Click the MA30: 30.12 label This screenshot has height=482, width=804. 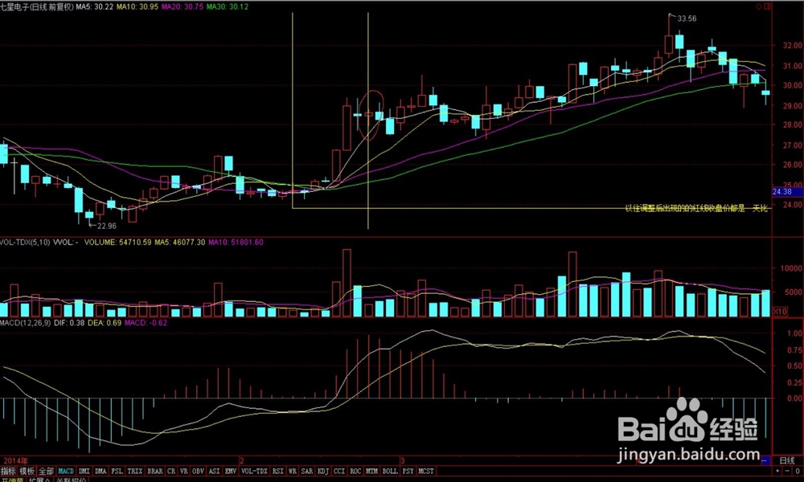228,6
